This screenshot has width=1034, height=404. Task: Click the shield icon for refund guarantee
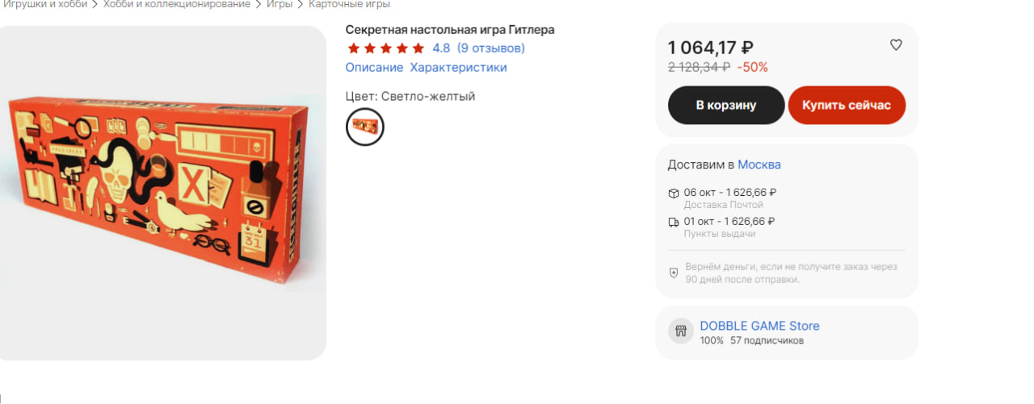coord(674,273)
